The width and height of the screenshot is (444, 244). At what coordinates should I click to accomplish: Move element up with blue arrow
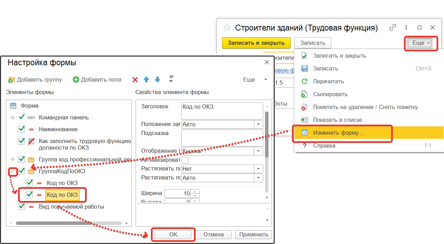146,80
